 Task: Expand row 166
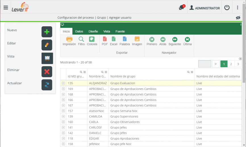tap(63, 100)
